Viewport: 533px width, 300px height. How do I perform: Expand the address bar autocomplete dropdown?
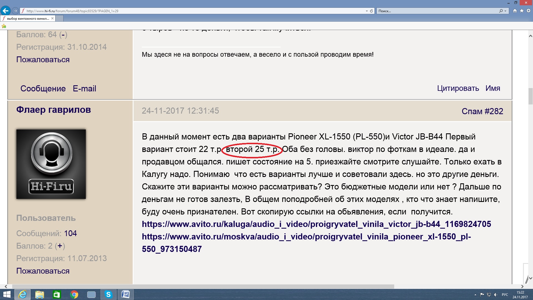367,11
